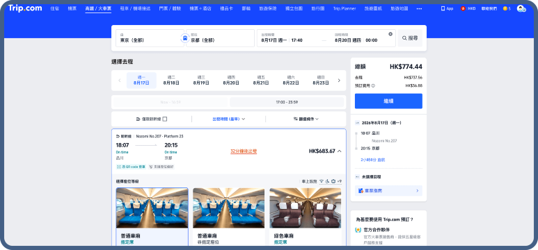Image resolution: width=538 pixels, height=250 pixels.
Task: Click the luggage amenity icon
Action: pyautogui.click(x=333, y=181)
